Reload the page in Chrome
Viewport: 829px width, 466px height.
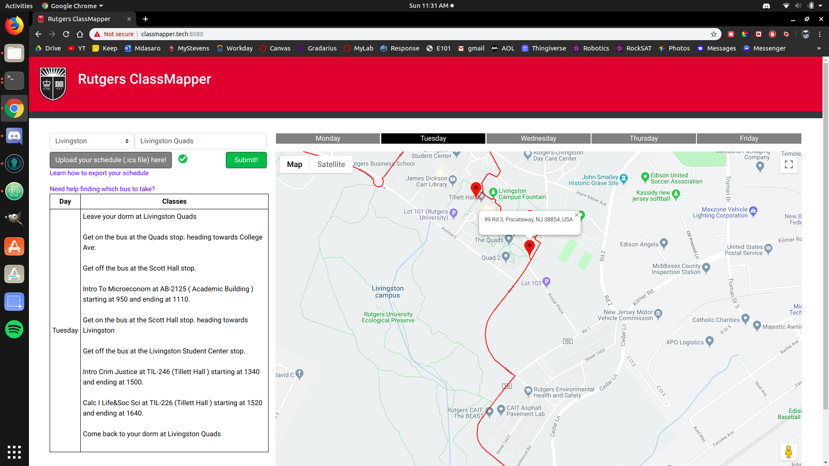click(x=66, y=34)
